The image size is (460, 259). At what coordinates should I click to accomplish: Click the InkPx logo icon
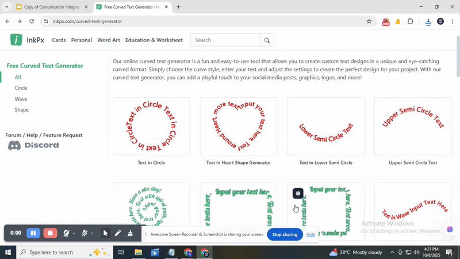point(17,40)
